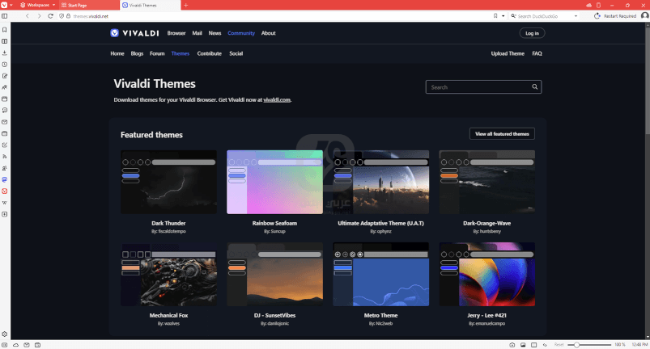
Task: Click the Reload page icon
Action: click(x=50, y=16)
